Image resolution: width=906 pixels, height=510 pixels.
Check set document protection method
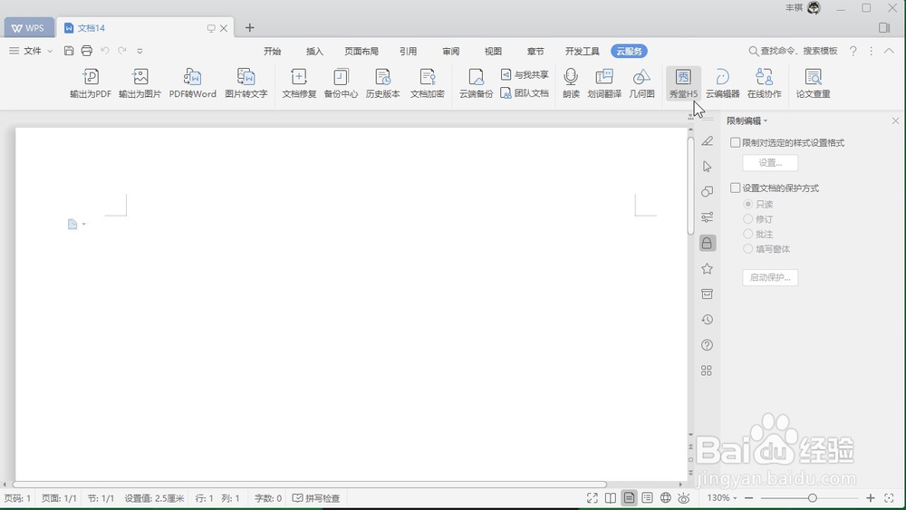click(735, 188)
